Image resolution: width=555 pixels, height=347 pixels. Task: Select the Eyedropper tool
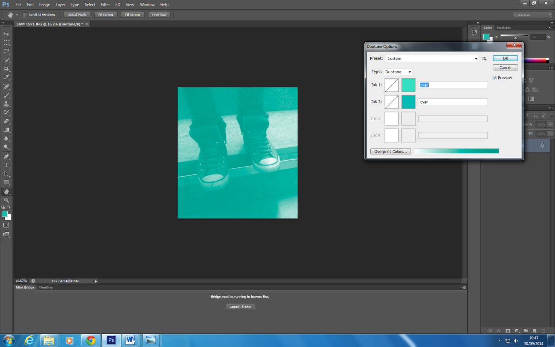pos(6,77)
